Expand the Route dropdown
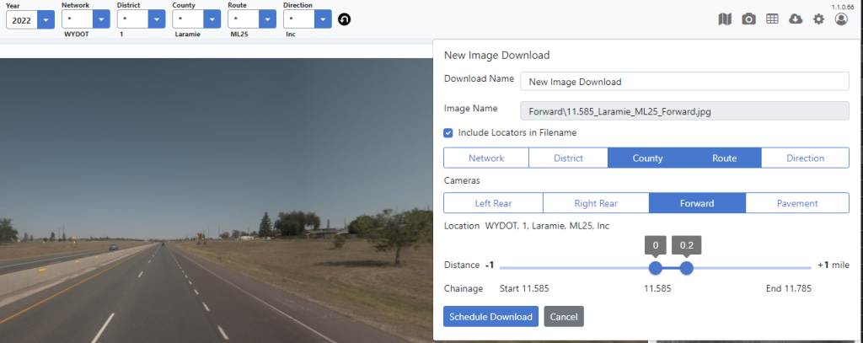The width and height of the screenshot is (863, 343). click(267, 19)
